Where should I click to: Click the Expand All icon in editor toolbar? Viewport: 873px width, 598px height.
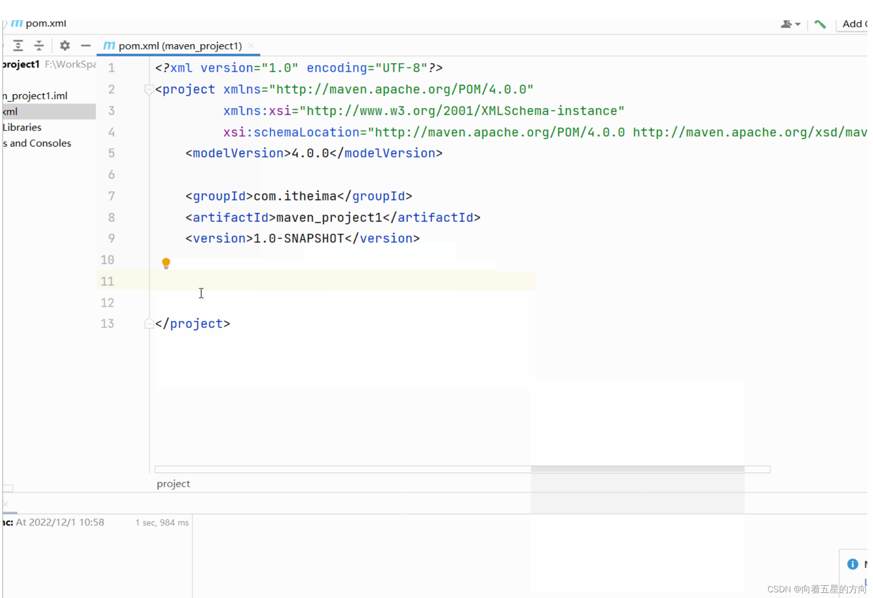18,45
